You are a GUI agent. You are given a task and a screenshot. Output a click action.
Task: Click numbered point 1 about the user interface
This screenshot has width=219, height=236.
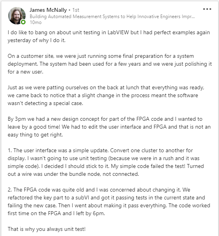point(106,162)
